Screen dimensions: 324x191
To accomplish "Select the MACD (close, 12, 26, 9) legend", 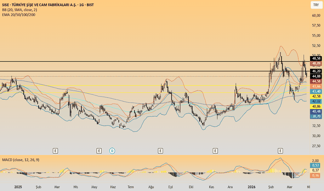I will click(x=21, y=160).
